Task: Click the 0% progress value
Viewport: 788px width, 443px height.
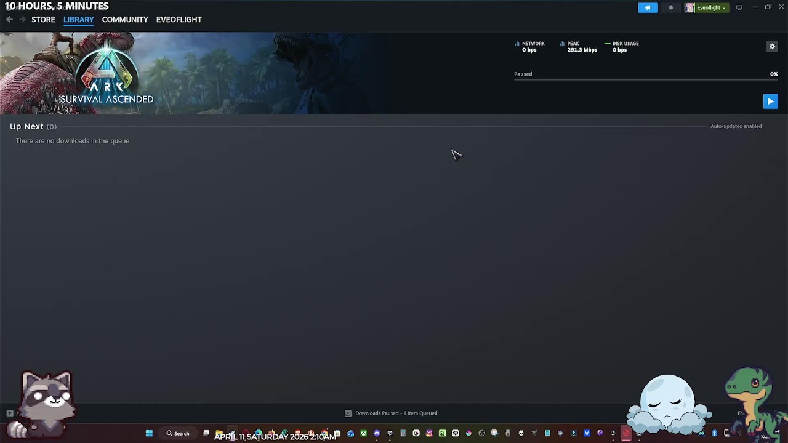Action: tap(774, 74)
